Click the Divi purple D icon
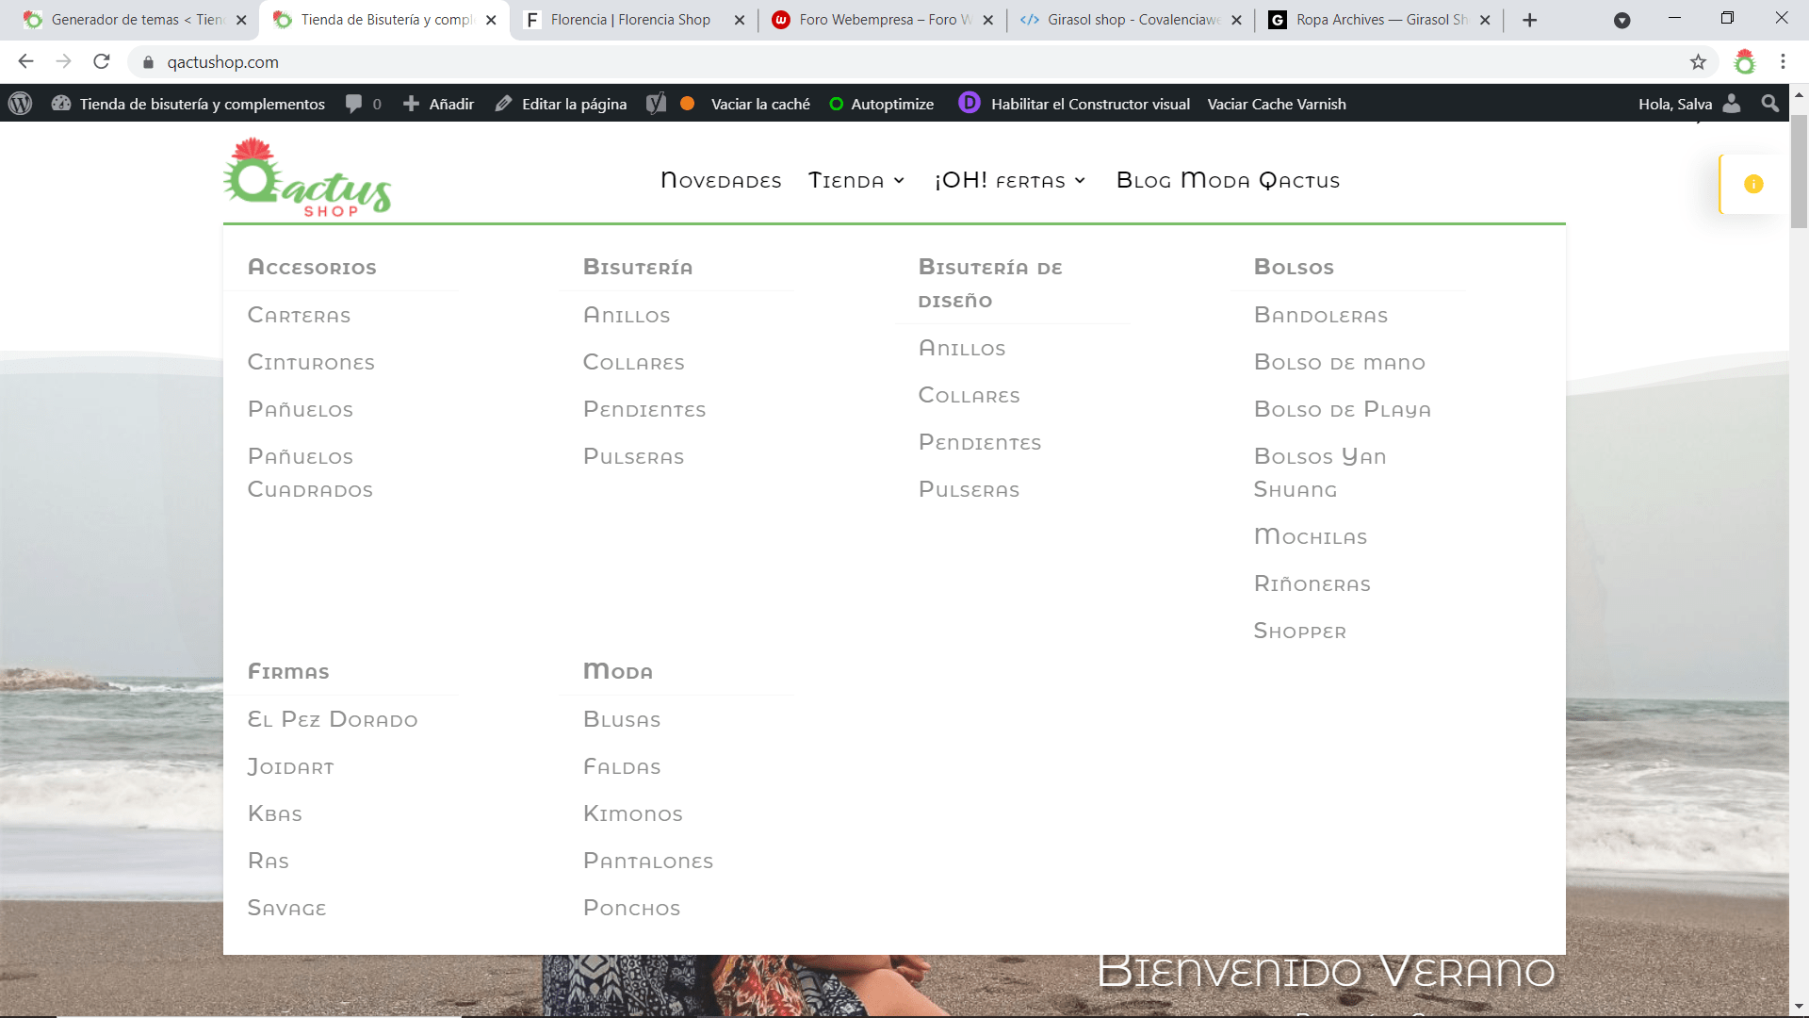The image size is (1809, 1018). click(969, 103)
